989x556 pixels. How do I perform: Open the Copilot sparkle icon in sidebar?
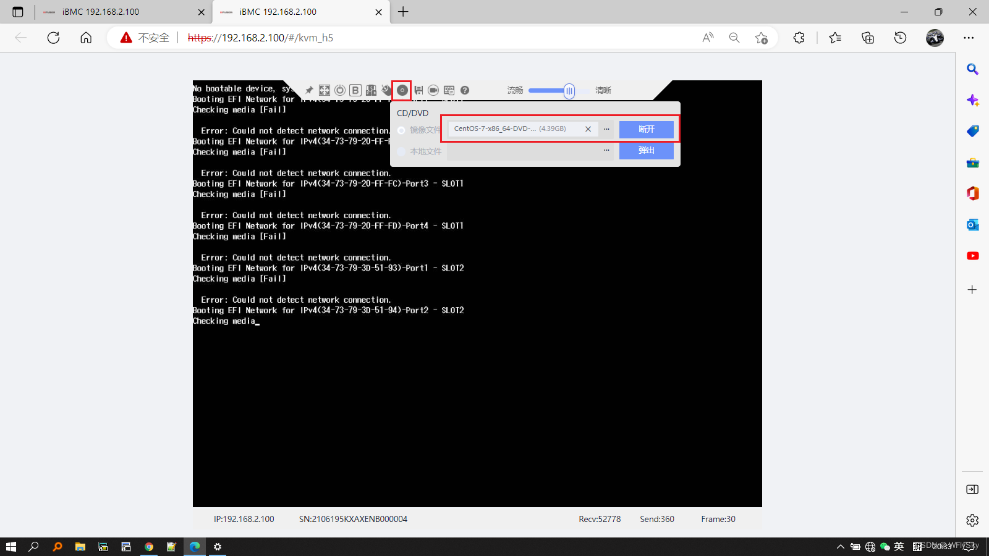tap(972, 100)
